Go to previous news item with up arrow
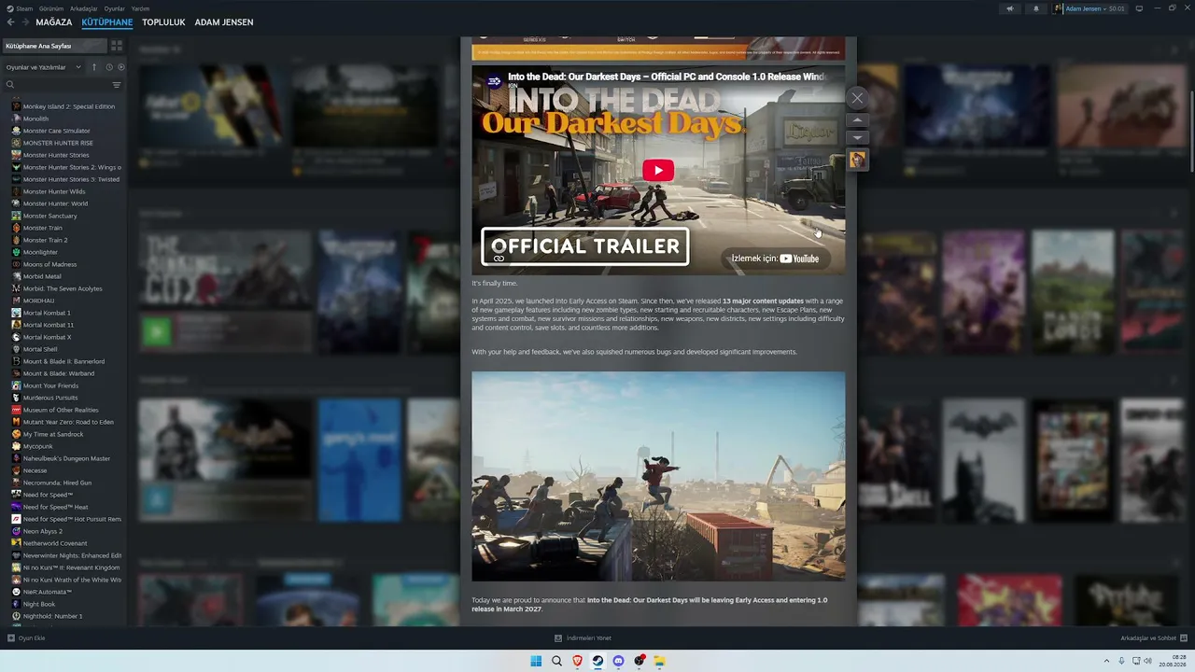Image resolution: width=1195 pixels, height=672 pixels. point(857,120)
